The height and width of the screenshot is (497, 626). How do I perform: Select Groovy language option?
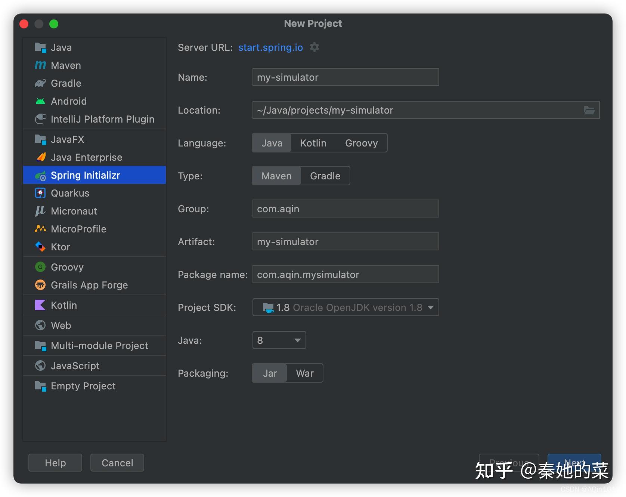coord(362,143)
